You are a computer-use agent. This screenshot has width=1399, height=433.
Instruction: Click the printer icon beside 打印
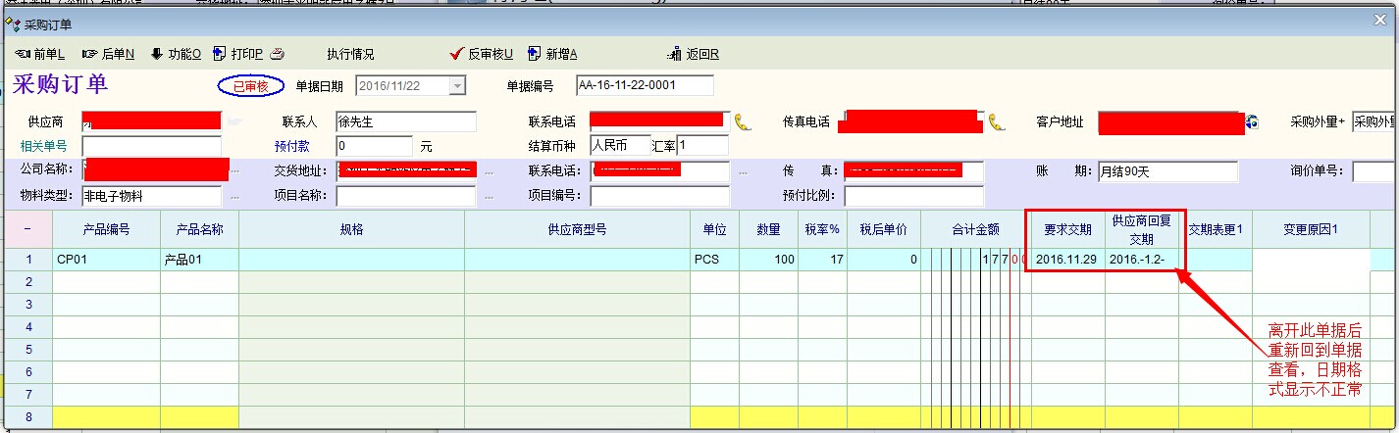pyautogui.click(x=278, y=54)
